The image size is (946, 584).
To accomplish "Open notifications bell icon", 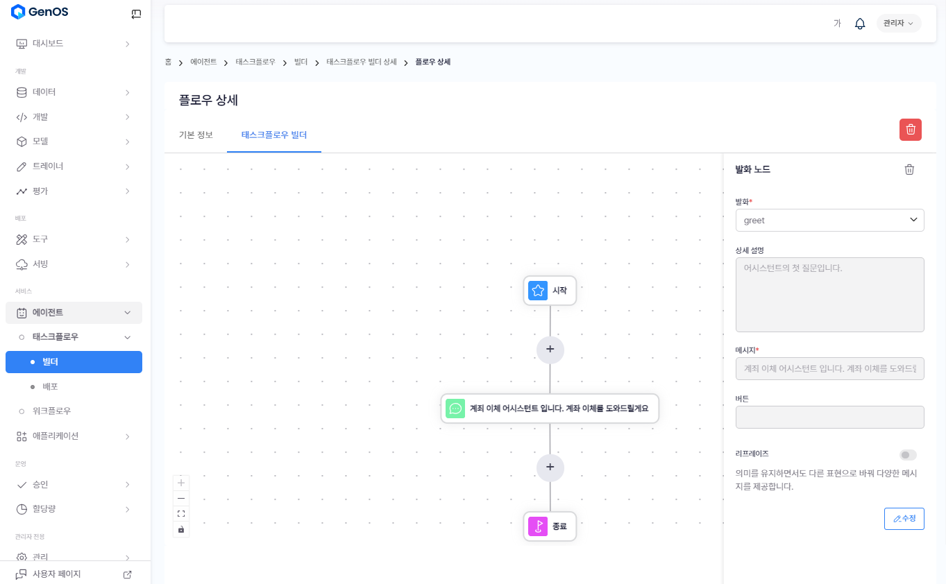I will coord(859,24).
